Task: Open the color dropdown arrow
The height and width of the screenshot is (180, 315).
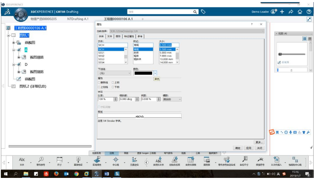Action: coord(155,73)
